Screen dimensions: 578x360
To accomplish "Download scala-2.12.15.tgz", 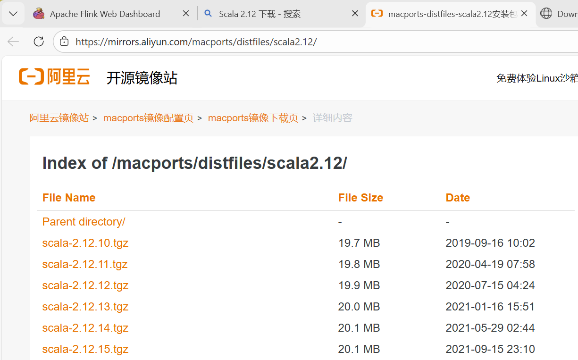I will pos(85,349).
